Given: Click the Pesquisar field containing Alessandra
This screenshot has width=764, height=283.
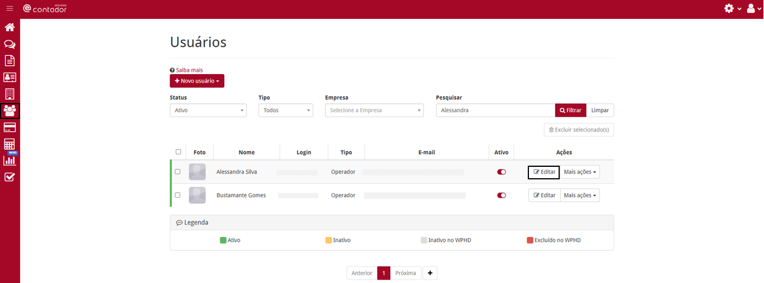Looking at the screenshot, I should [495, 110].
